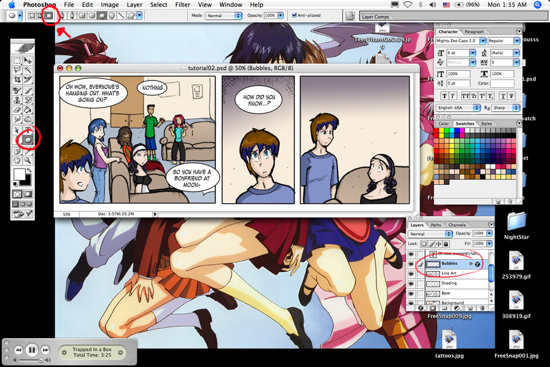The height and width of the screenshot is (367, 550).
Task: Select the Paint Bucket tool
Action: [x=28, y=110]
